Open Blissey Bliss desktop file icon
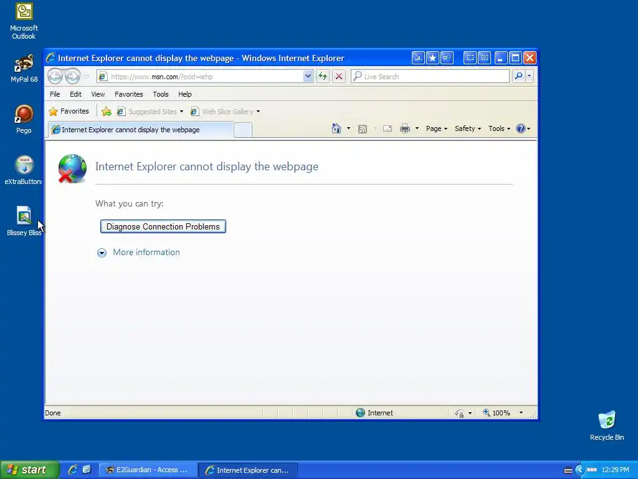 tap(24, 221)
